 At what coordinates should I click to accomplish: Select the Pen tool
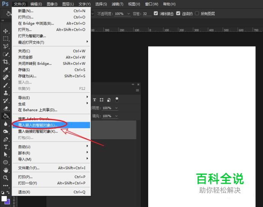coord(6,139)
